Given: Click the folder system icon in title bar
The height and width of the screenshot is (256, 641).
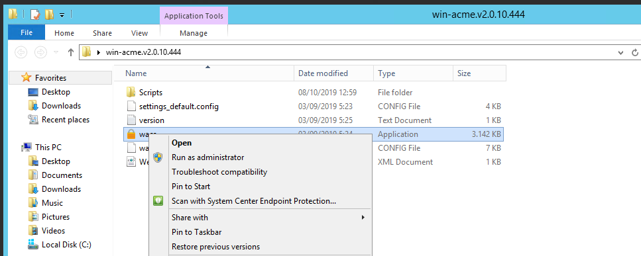Looking at the screenshot, I should pyautogui.click(x=13, y=15).
